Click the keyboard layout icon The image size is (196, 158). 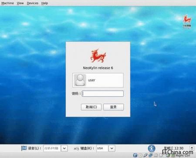coord(76,148)
